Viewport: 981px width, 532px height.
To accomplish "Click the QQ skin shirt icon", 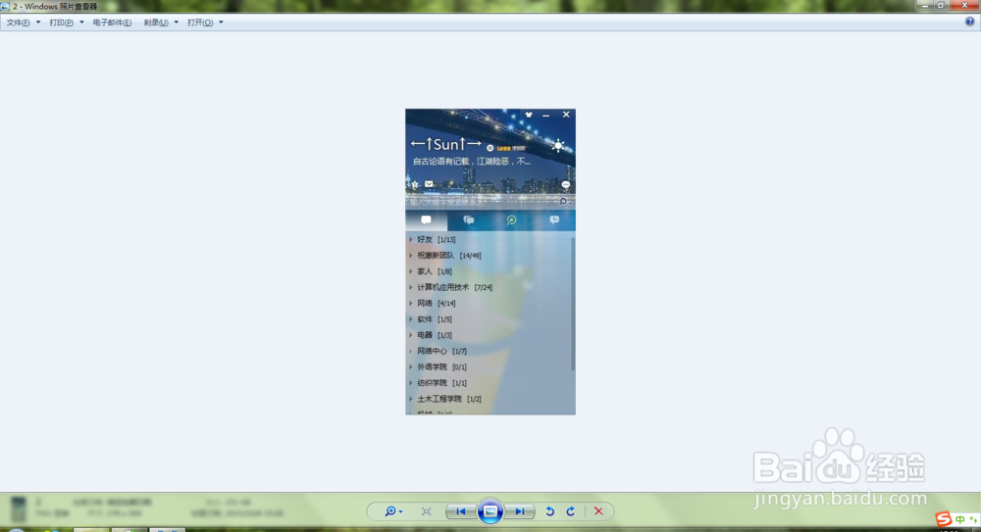I will (x=529, y=115).
